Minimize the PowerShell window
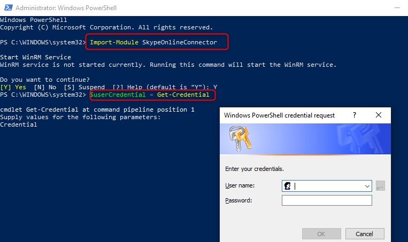 coord(397,8)
